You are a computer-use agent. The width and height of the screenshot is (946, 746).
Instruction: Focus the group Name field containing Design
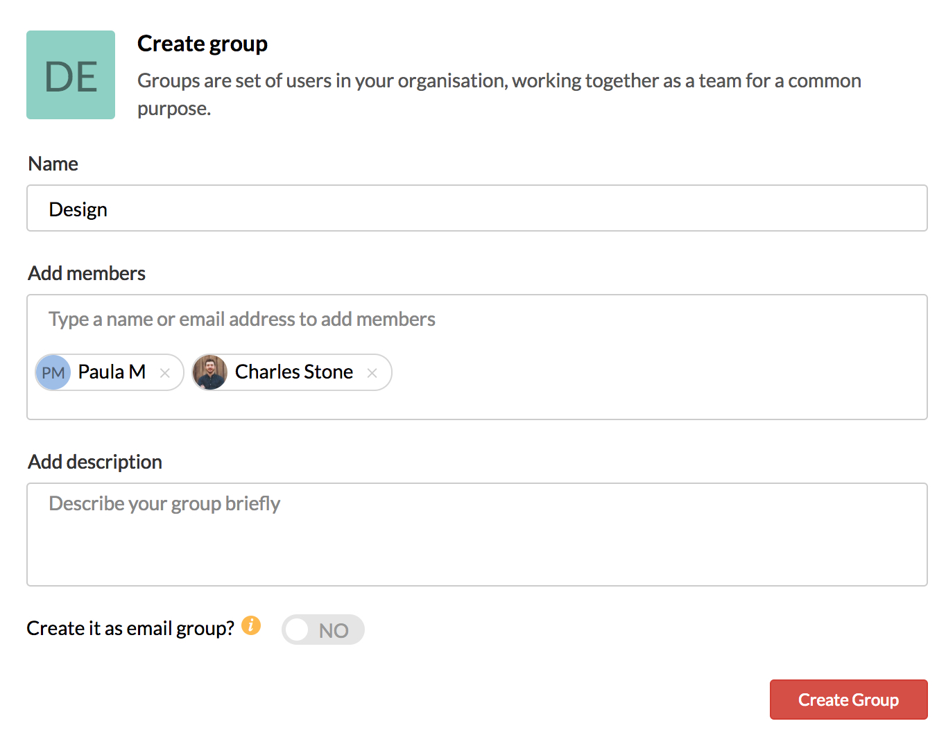pos(476,208)
